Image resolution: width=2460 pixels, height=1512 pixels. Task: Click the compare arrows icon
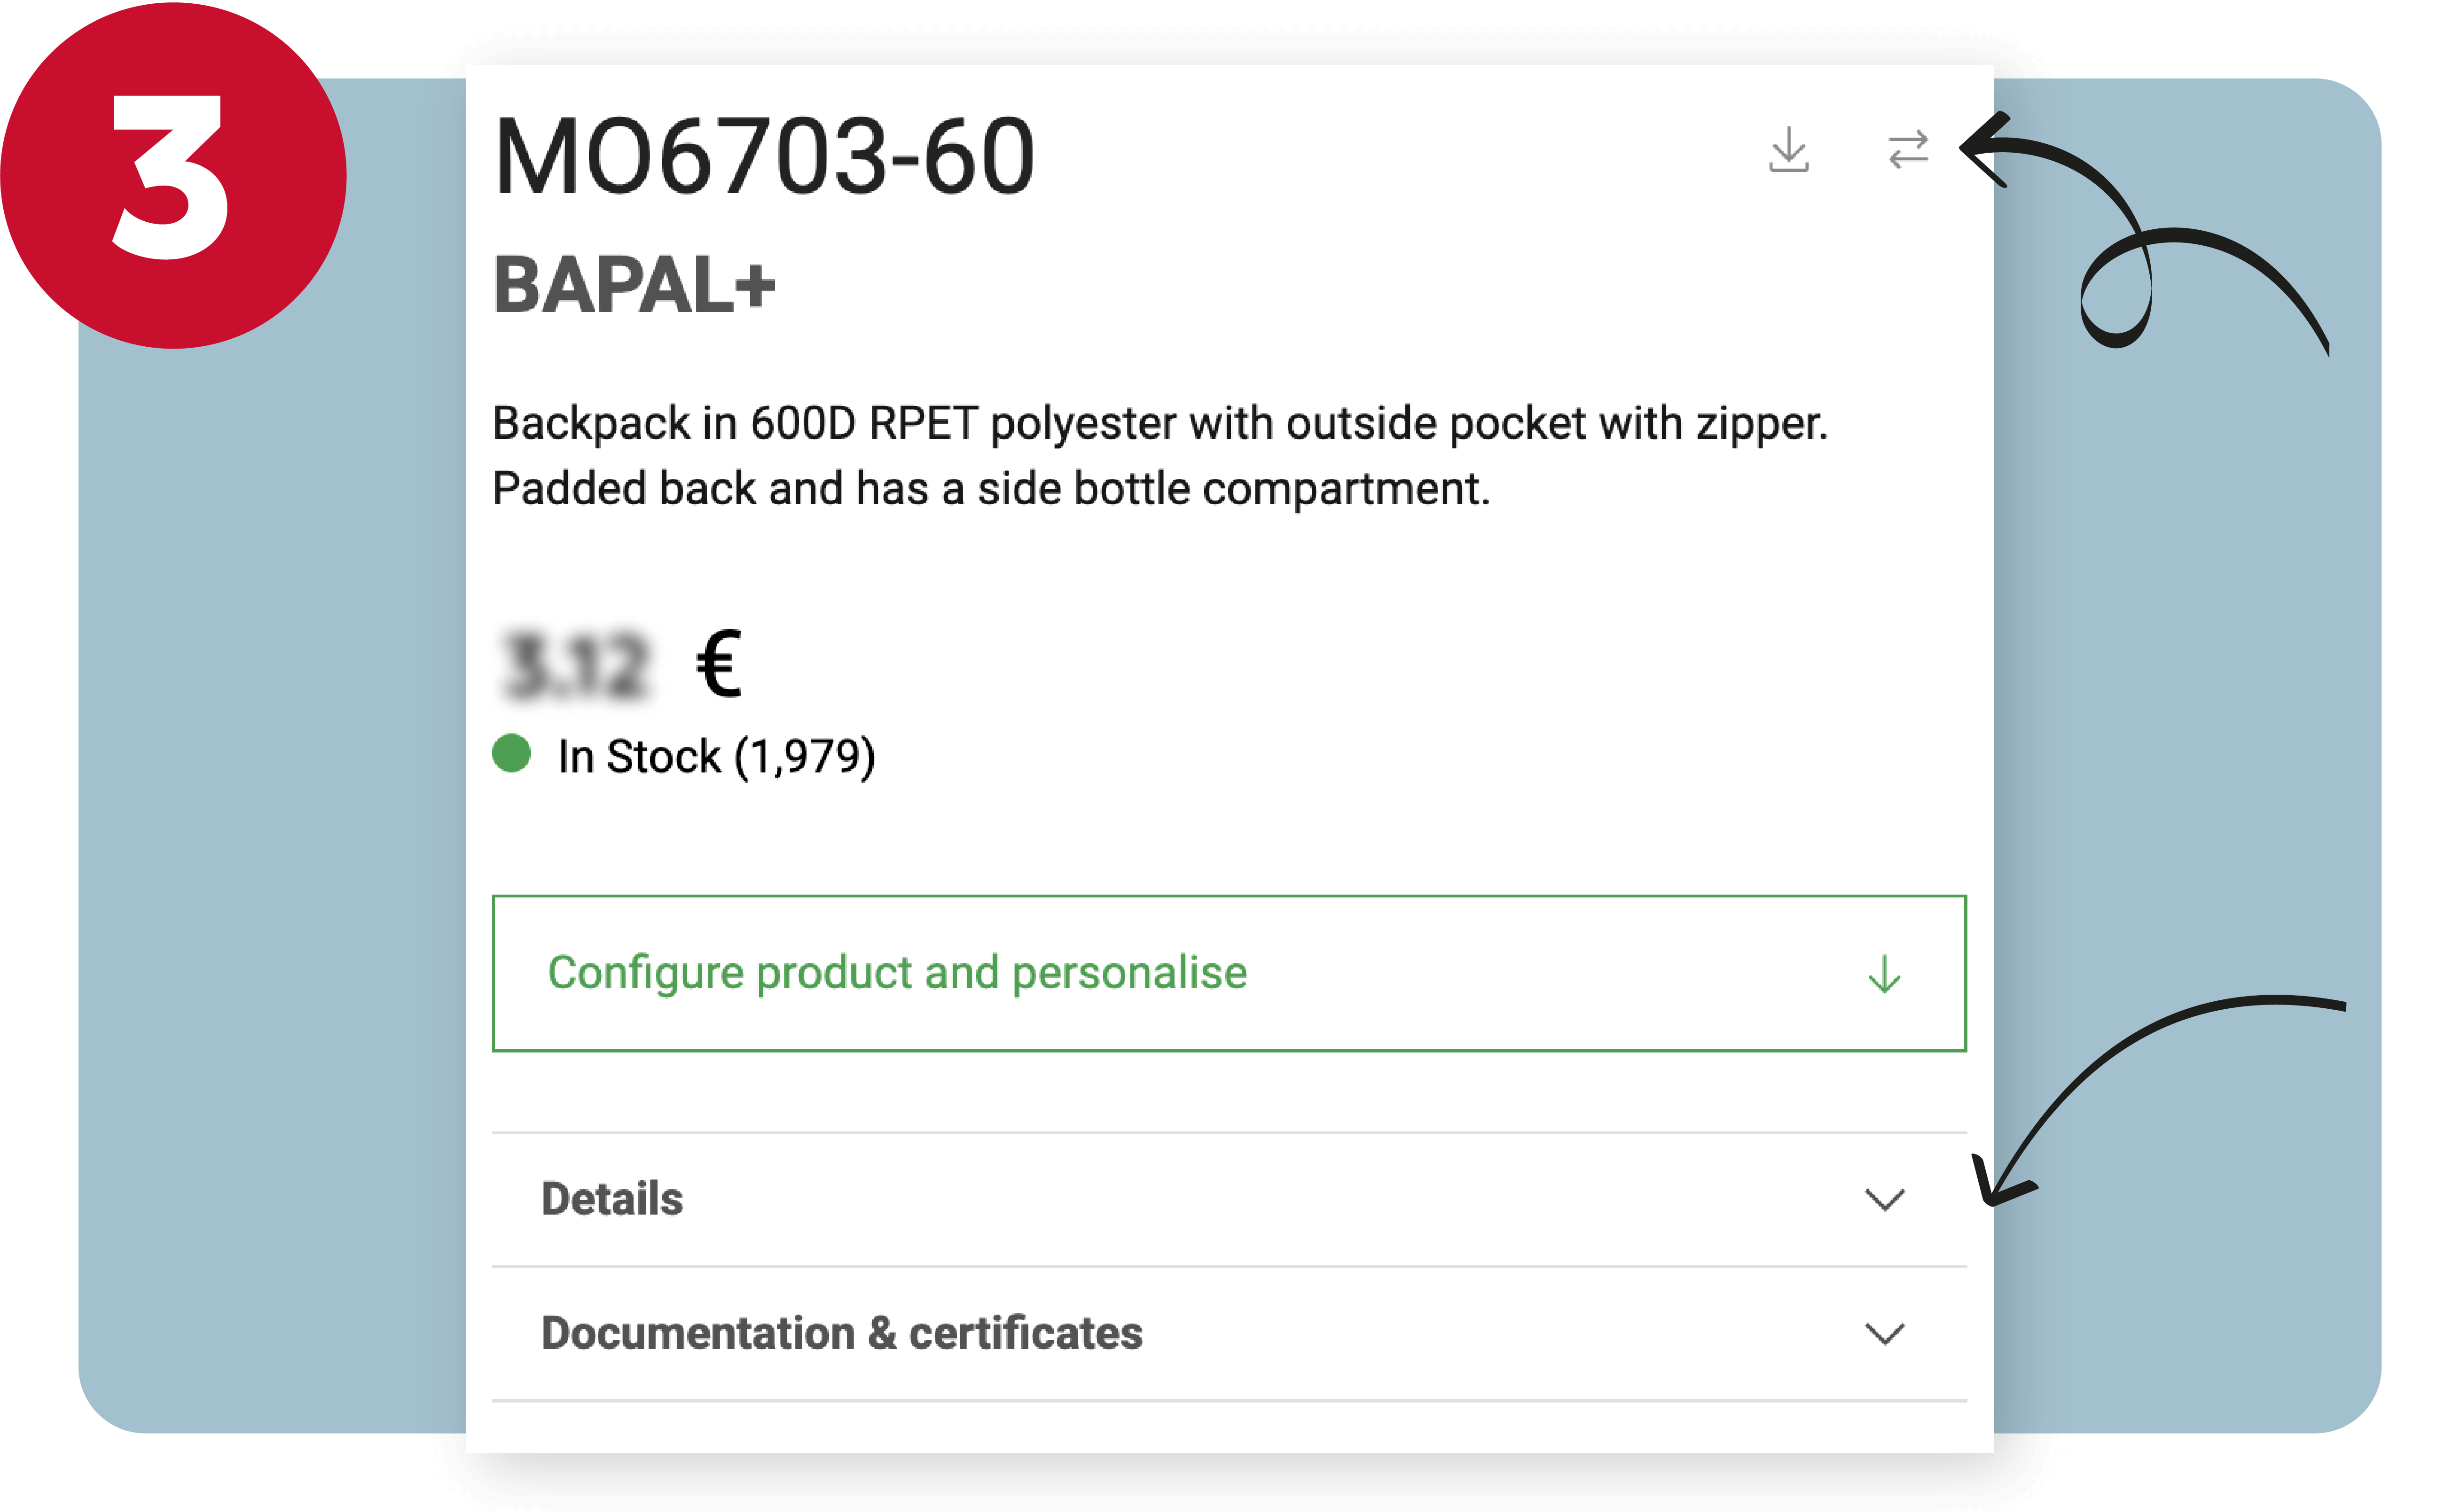pyautogui.click(x=1908, y=150)
